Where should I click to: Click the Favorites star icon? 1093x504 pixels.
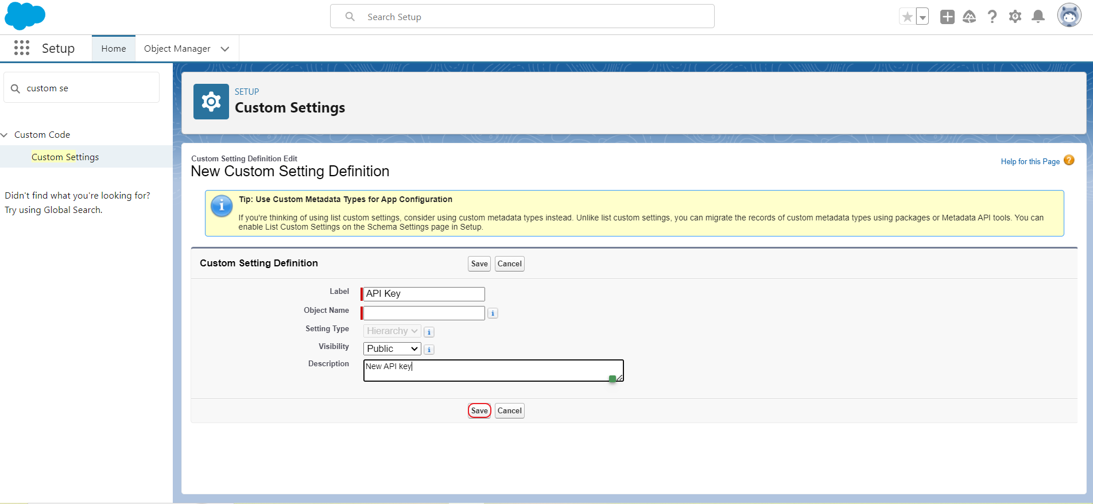907,17
